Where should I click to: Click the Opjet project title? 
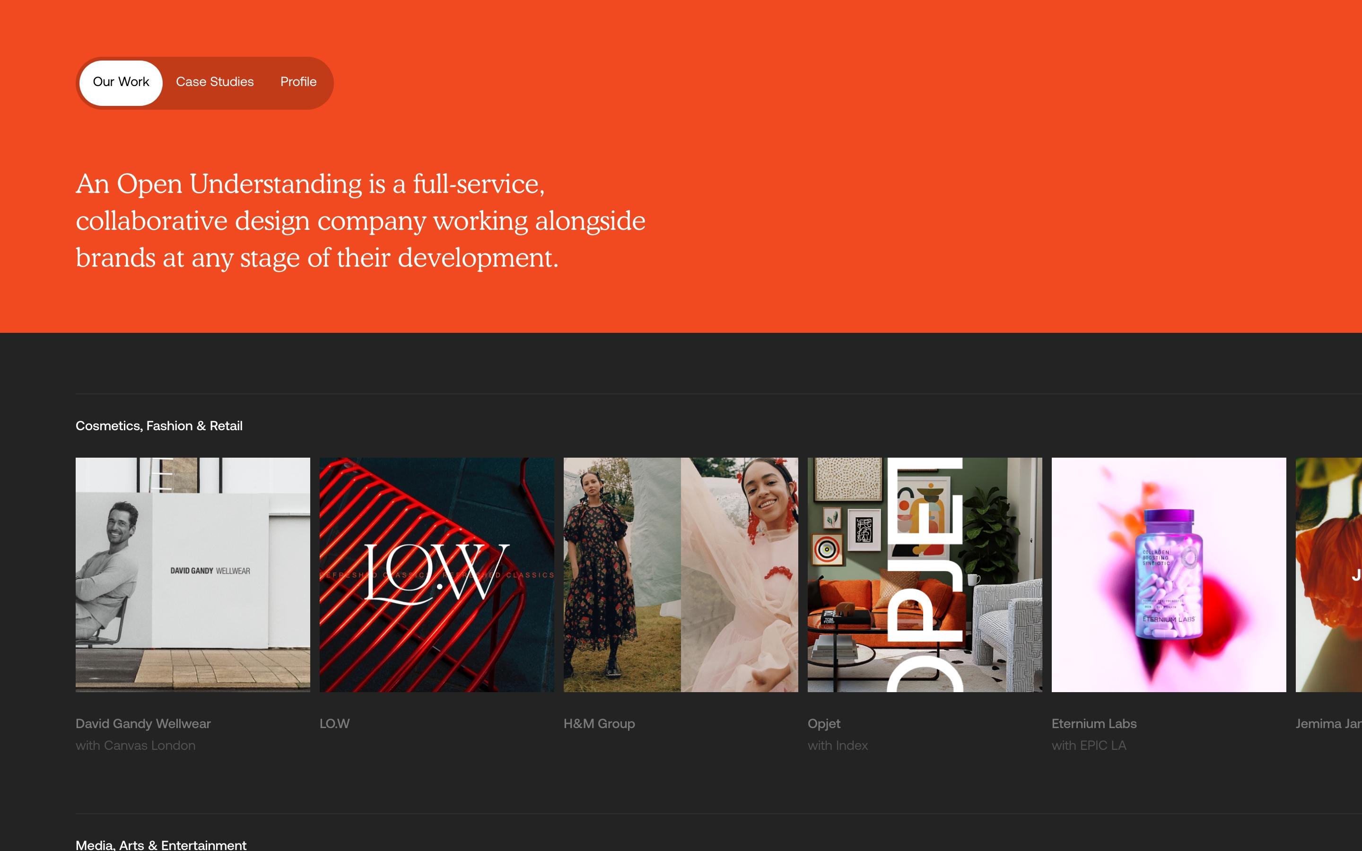point(823,724)
